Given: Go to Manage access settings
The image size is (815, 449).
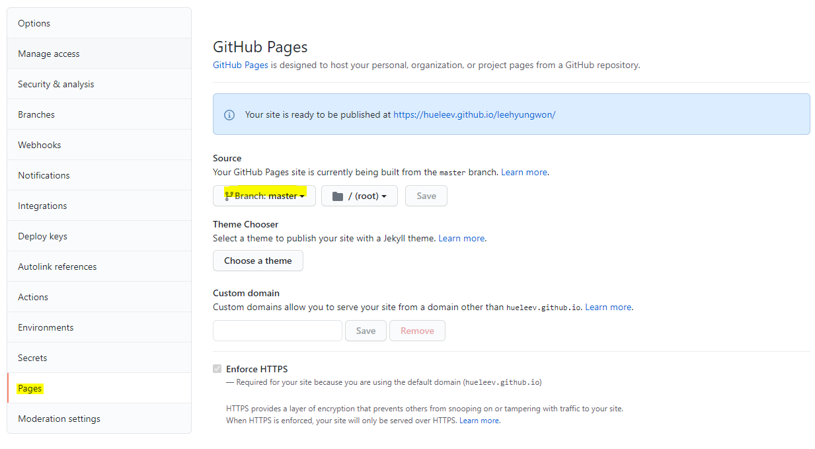Looking at the screenshot, I should tap(99, 54).
